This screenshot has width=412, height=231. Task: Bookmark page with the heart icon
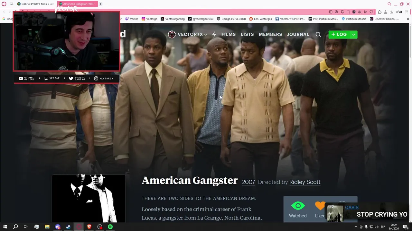(x=371, y=12)
